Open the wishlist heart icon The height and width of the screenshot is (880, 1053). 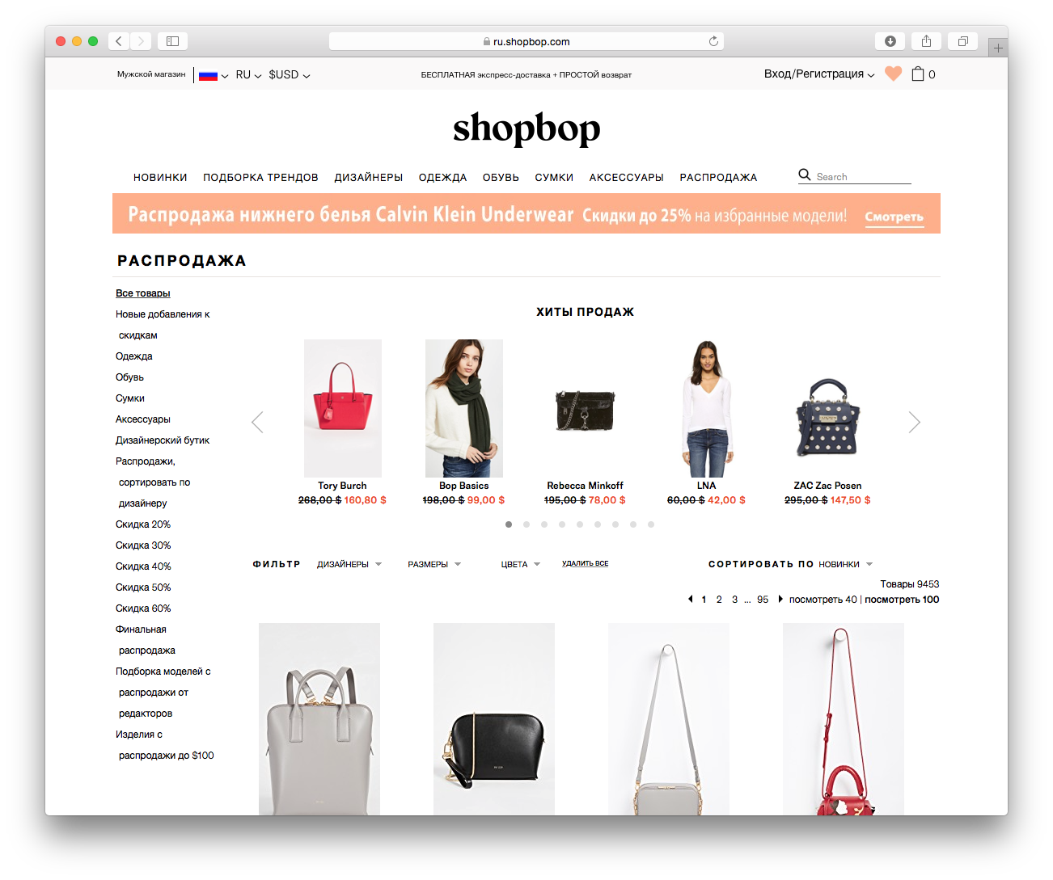893,74
